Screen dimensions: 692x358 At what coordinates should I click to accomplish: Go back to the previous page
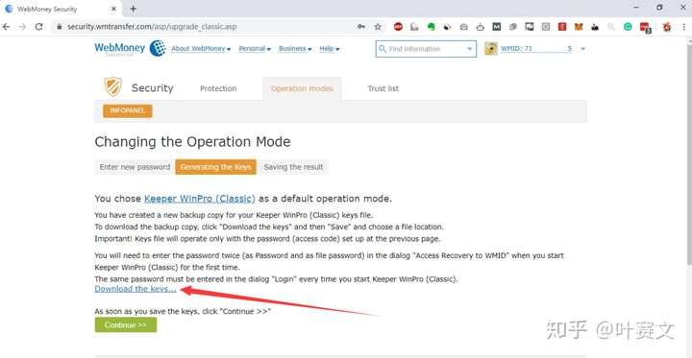(x=6, y=27)
